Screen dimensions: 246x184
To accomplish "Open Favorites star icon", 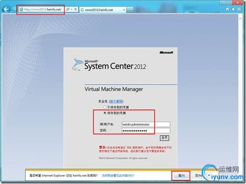I will 233,9.
